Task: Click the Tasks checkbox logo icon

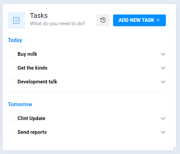Action: (16, 20)
